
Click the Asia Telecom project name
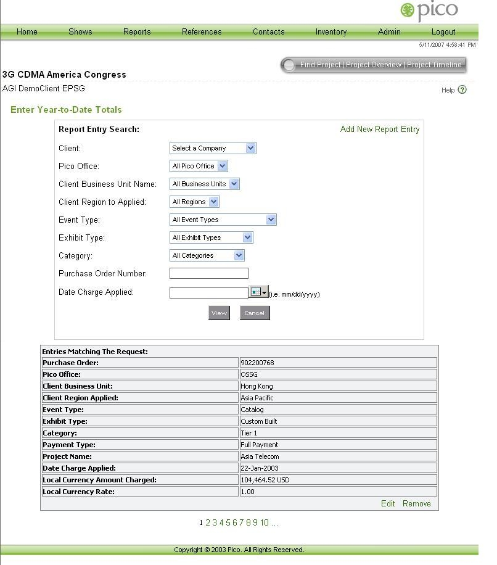point(260,456)
